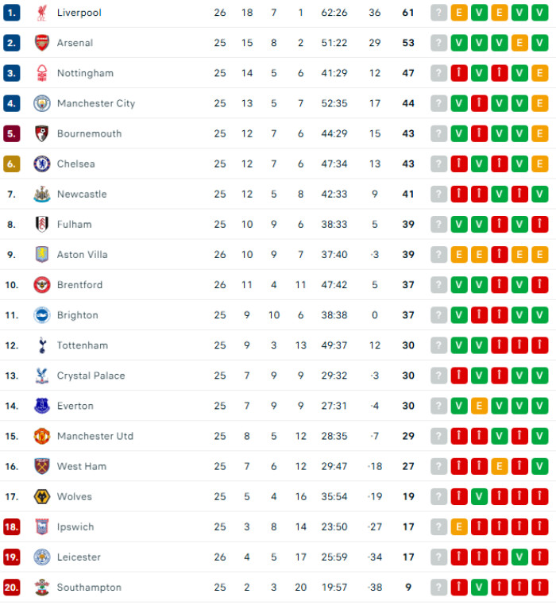
Task: Select the Crystal Palace team name
Action: point(91,376)
